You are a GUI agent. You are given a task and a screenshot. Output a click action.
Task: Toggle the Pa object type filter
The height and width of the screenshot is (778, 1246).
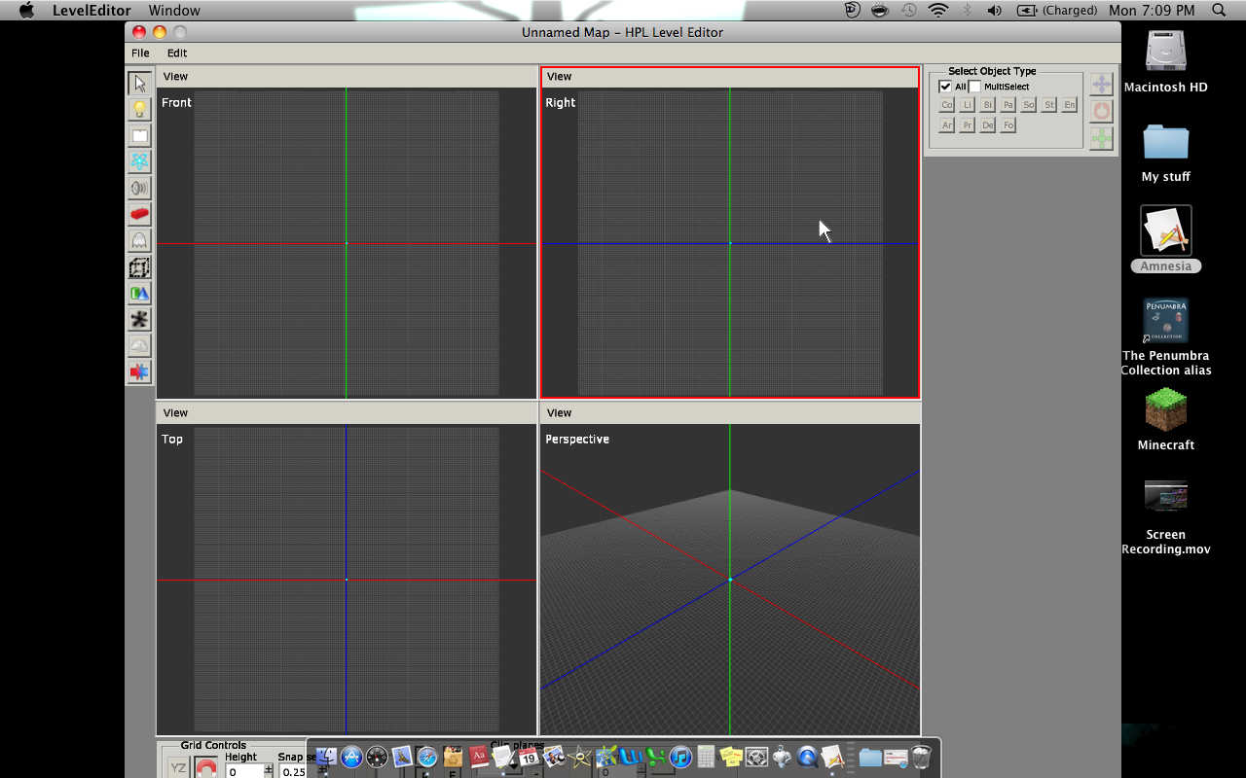(x=1008, y=105)
